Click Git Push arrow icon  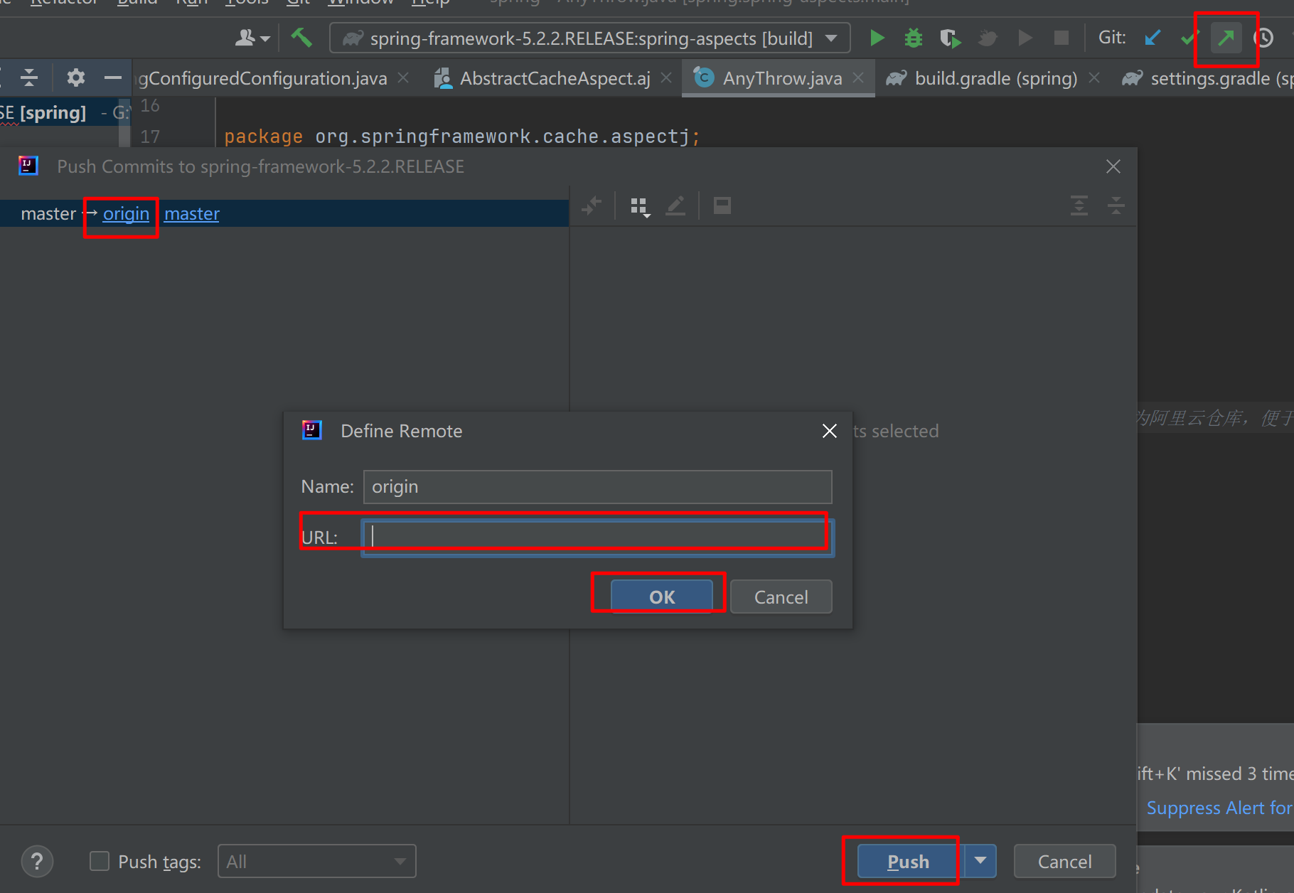pos(1226,38)
